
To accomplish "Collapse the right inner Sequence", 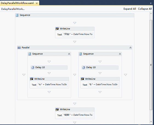I will click(120, 54).
